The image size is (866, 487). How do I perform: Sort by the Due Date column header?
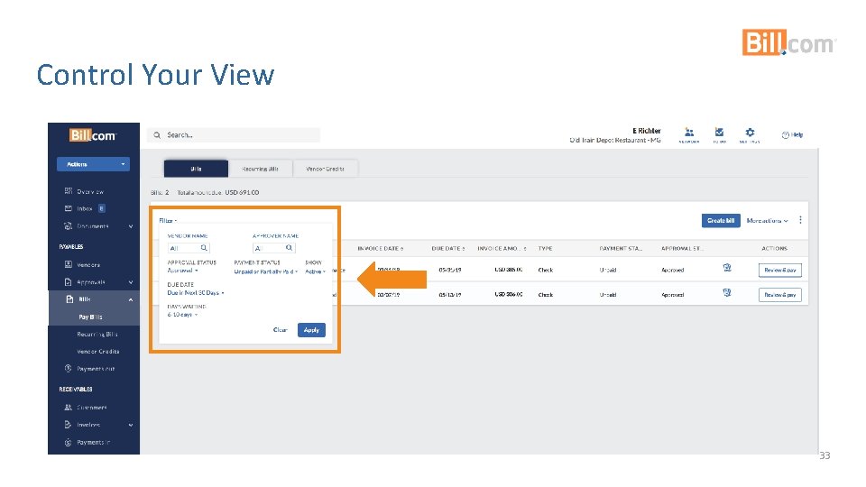pos(448,249)
